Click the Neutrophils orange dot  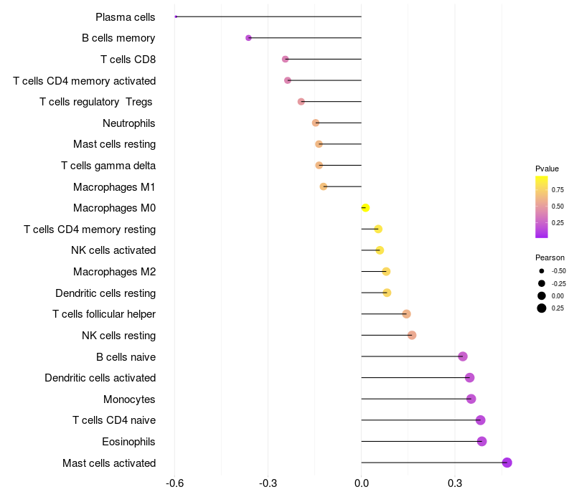pyautogui.click(x=316, y=123)
